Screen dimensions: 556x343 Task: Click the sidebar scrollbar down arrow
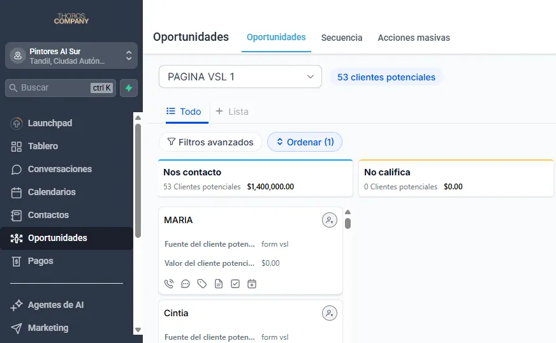tap(138, 330)
